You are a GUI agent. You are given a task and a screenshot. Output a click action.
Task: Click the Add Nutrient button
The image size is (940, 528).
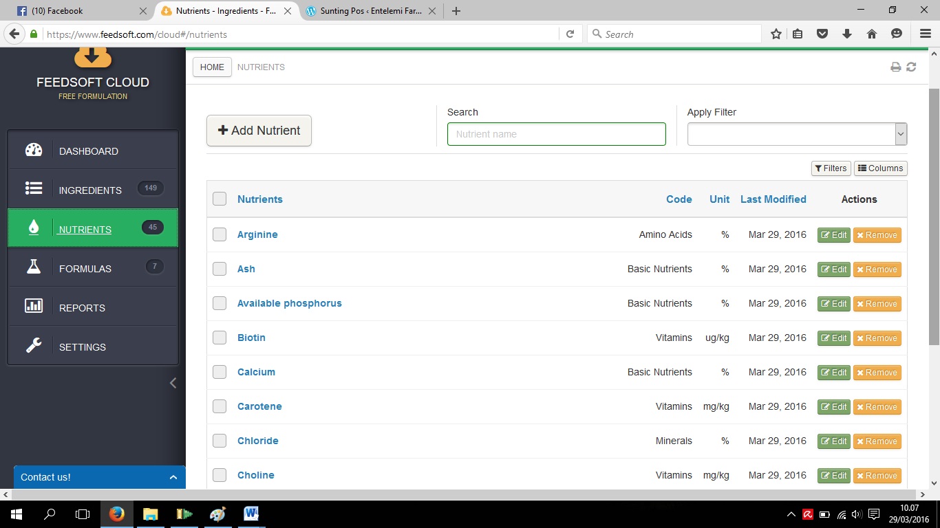click(259, 131)
